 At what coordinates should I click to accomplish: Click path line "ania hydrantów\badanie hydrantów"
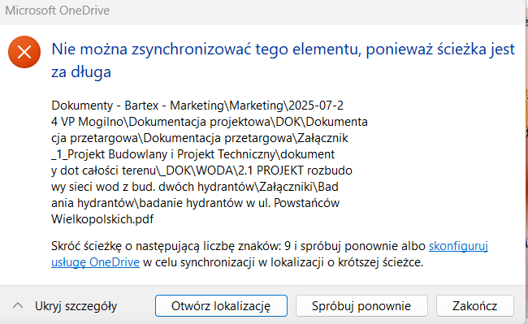(195, 203)
